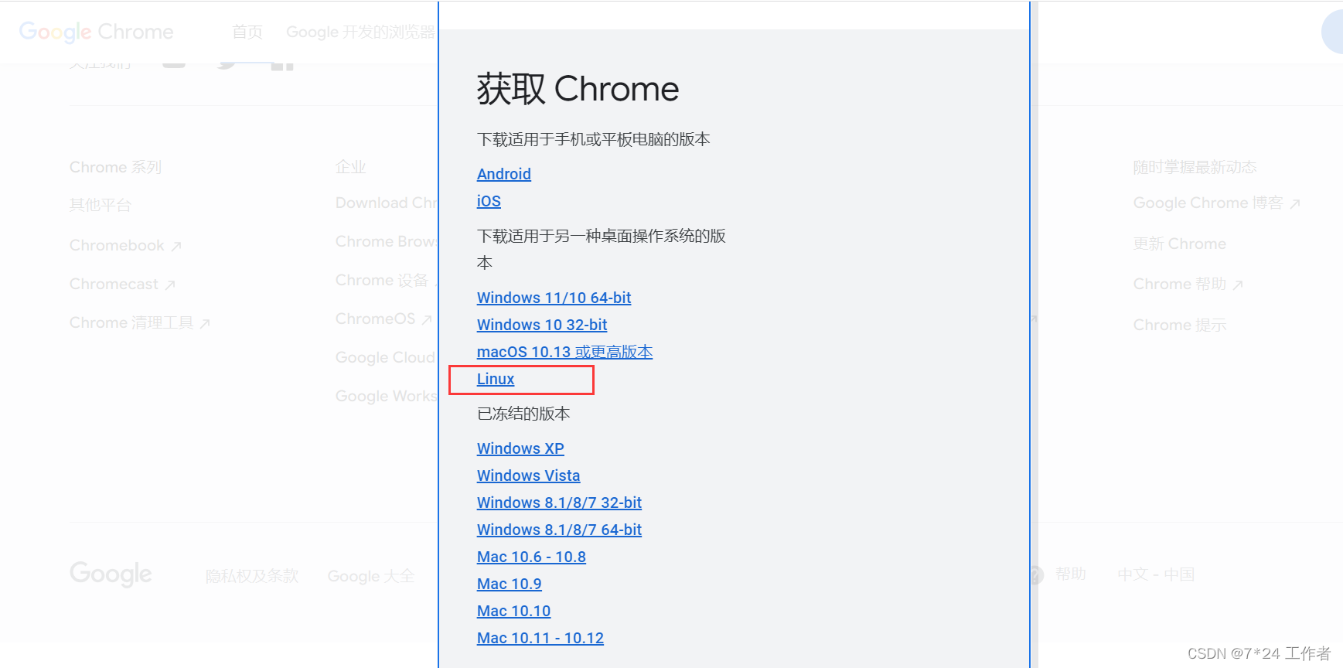Go to 首页 in the top navigation

247,32
